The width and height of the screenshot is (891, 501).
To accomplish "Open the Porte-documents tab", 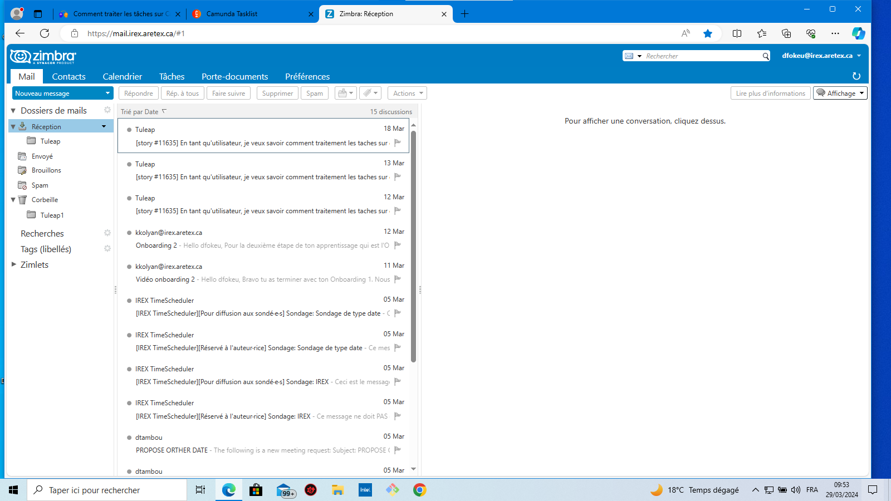I will [x=235, y=77].
